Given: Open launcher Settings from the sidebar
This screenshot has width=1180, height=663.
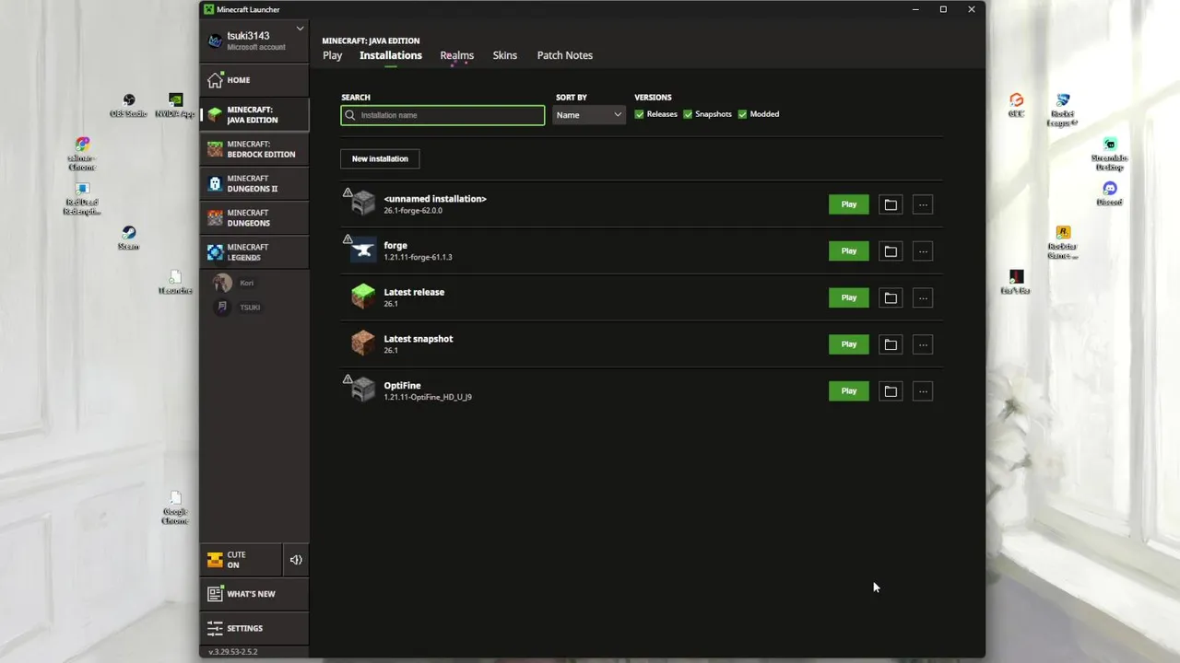Looking at the screenshot, I should [254, 628].
